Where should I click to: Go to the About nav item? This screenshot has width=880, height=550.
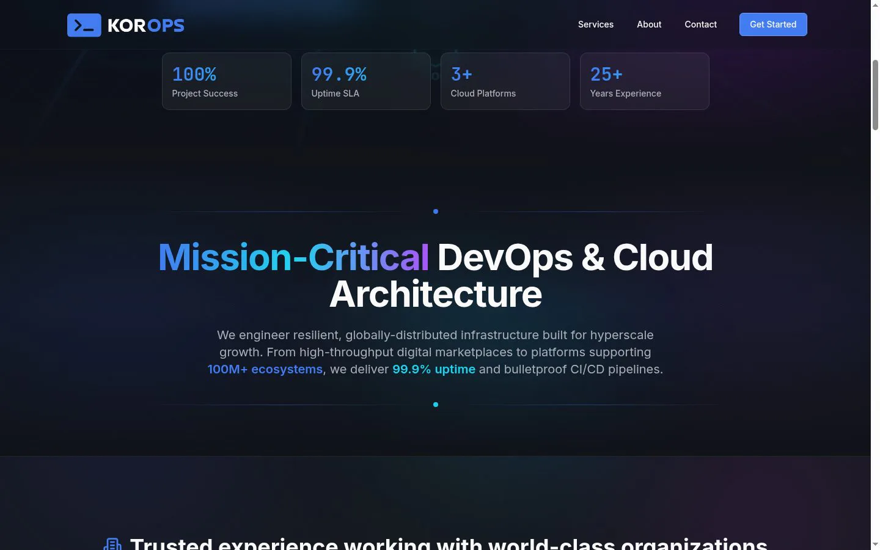pyautogui.click(x=649, y=24)
